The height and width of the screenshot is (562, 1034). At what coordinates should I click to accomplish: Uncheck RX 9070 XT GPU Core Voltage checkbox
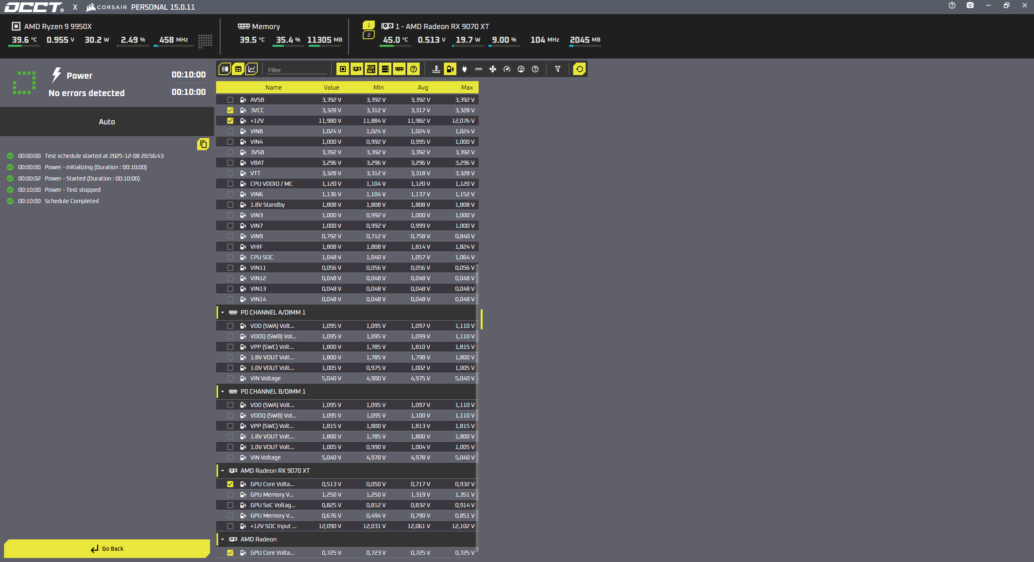coord(230,484)
